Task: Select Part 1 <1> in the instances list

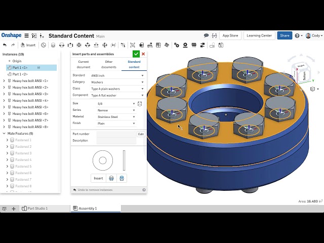Action: [31, 67]
